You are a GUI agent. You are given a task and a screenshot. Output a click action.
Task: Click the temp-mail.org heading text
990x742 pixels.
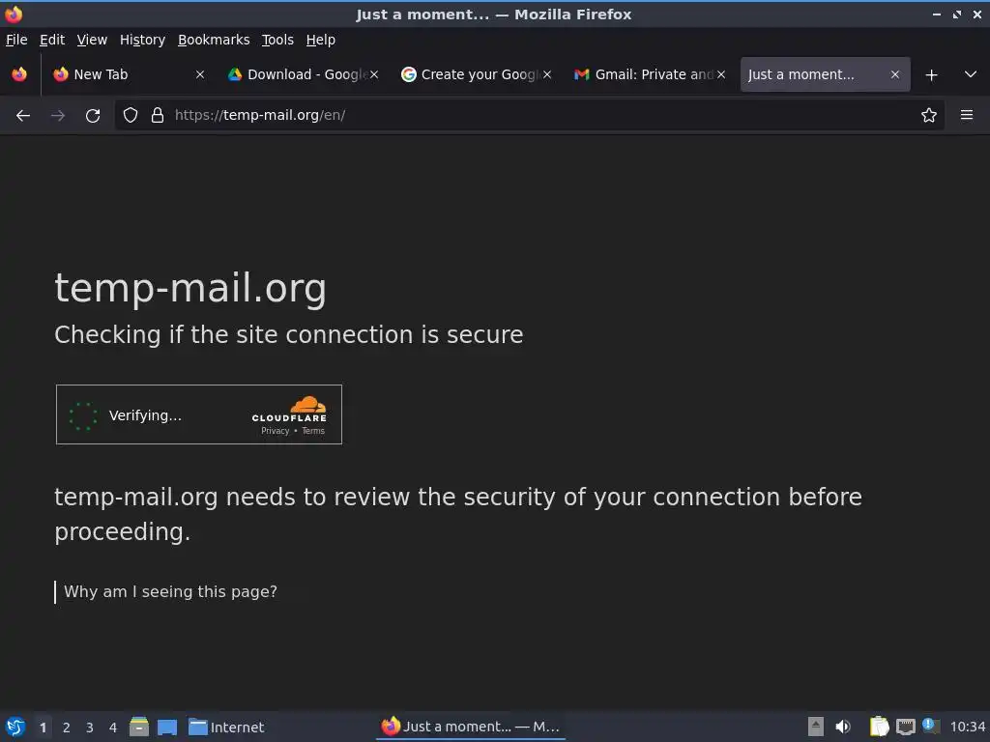point(190,288)
